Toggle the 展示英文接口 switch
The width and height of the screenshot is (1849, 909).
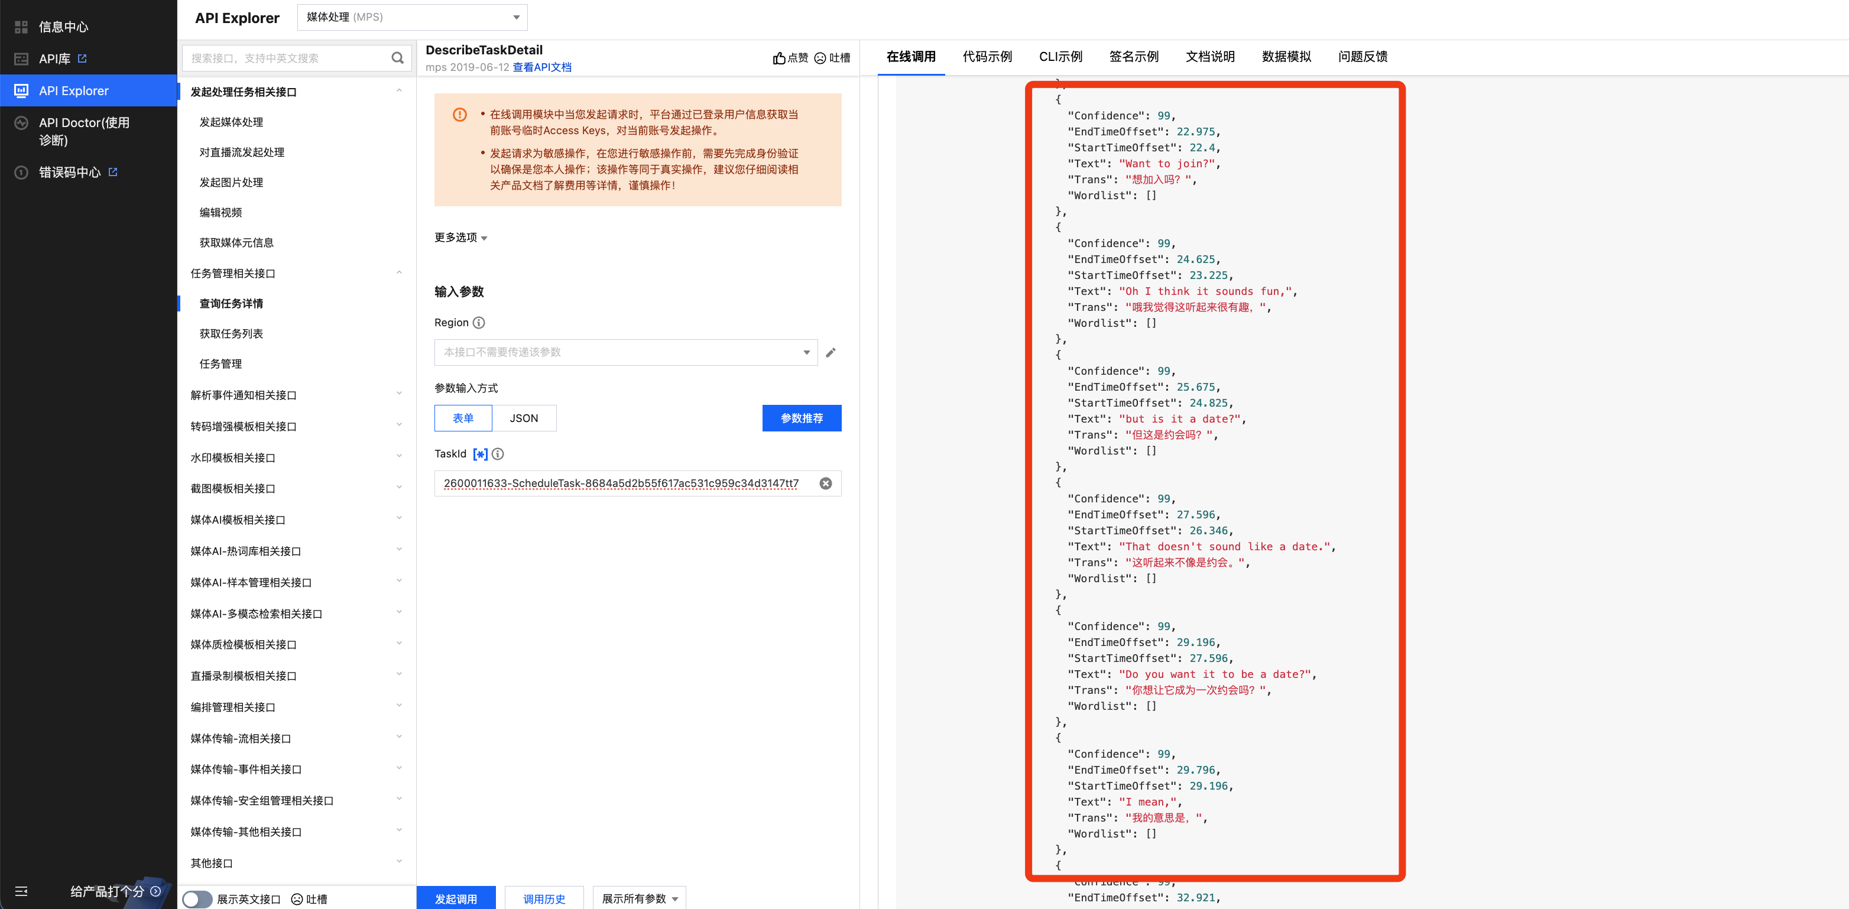[x=197, y=899]
